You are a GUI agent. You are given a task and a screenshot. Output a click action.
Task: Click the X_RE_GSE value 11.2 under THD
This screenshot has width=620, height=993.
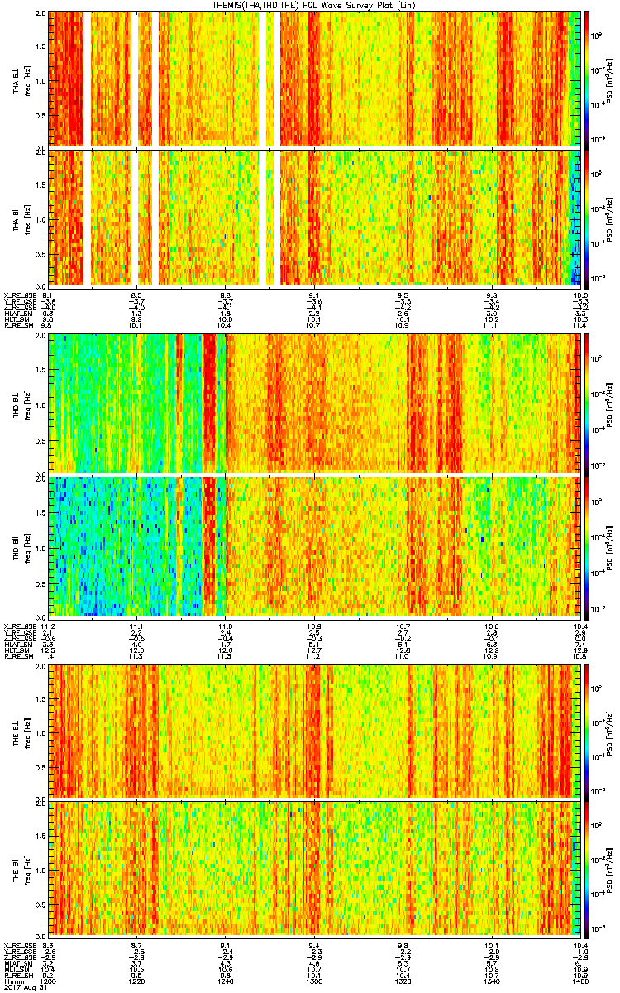[48, 626]
